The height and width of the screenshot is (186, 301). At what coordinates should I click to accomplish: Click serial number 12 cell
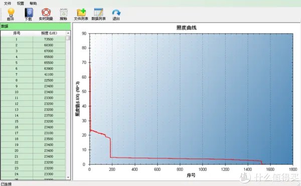(17, 104)
